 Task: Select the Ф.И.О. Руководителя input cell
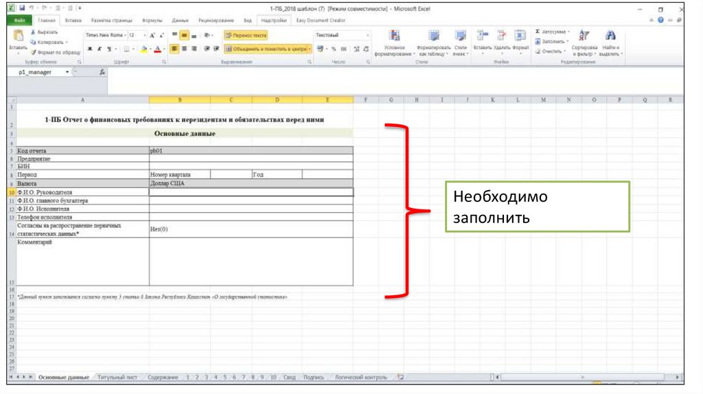coord(251,192)
